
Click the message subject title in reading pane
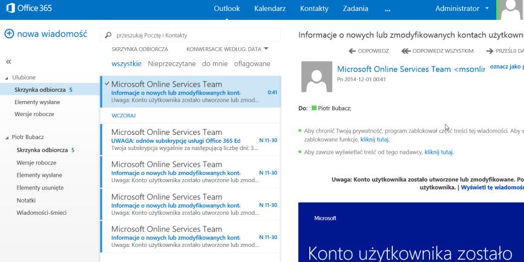[411, 35]
